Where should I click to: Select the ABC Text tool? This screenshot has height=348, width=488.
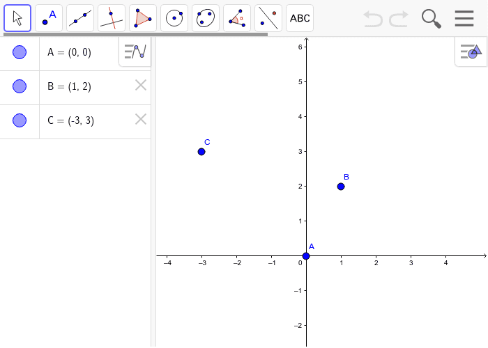pyautogui.click(x=300, y=18)
